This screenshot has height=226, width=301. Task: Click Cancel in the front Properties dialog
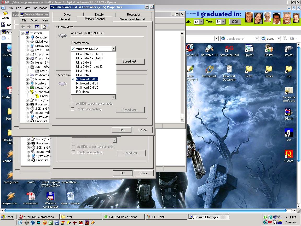click(x=143, y=130)
